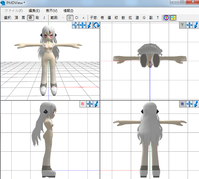Click the rotate view icon in the perspective viewport

click(x=97, y=26)
